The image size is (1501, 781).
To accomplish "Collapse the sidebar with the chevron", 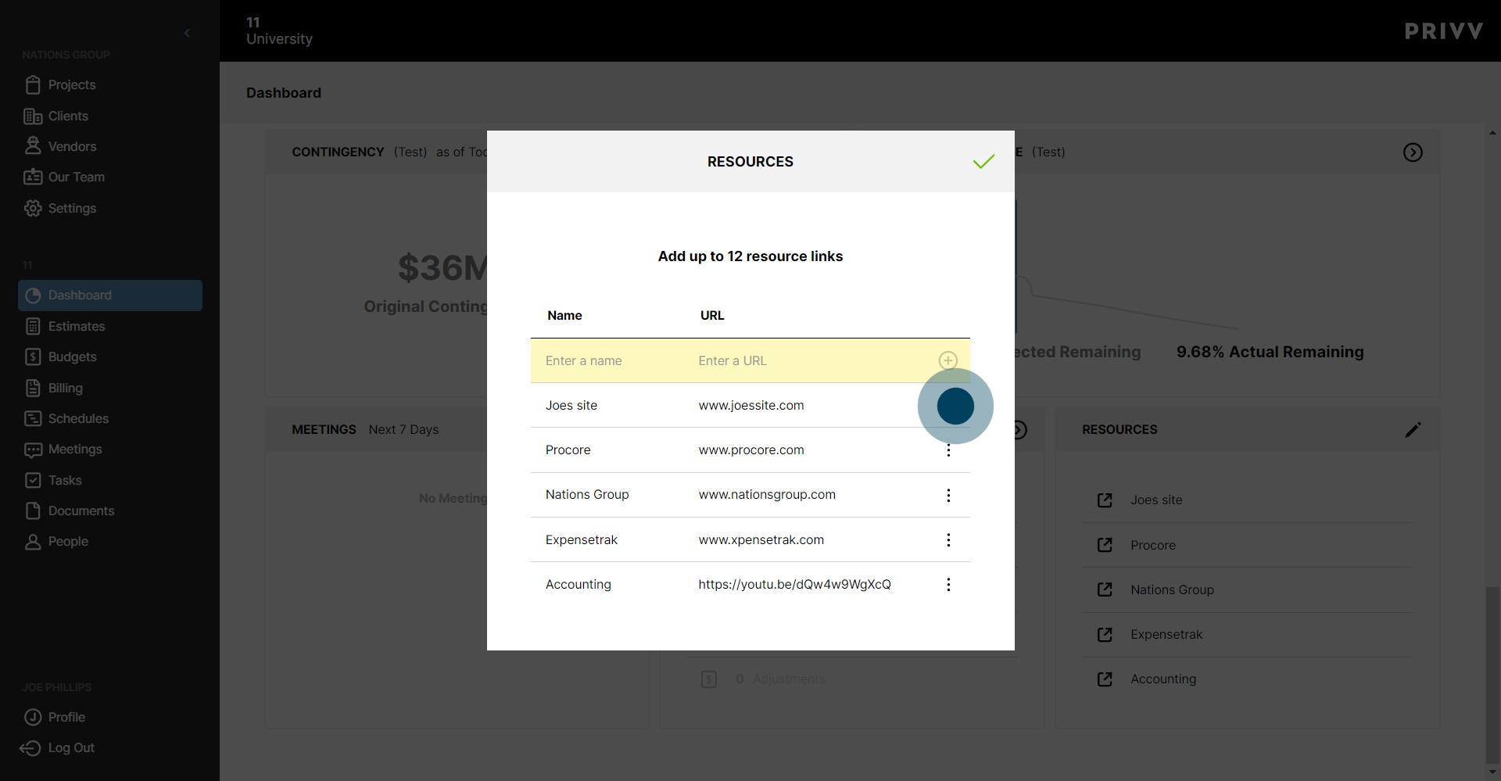I will pos(187,33).
